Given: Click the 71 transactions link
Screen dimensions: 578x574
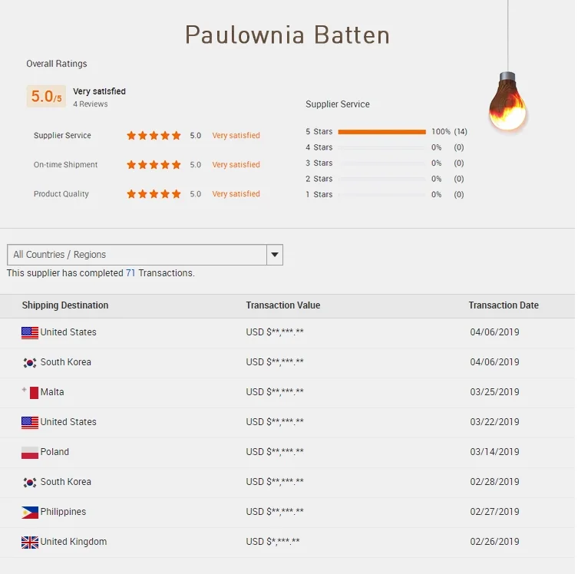Looking at the screenshot, I should click(130, 273).
